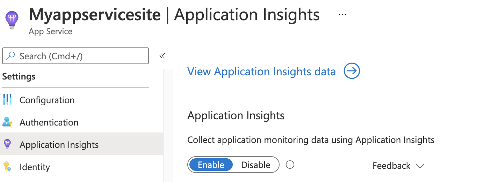Open the more options ellipsis menu

tap(342, 15)
